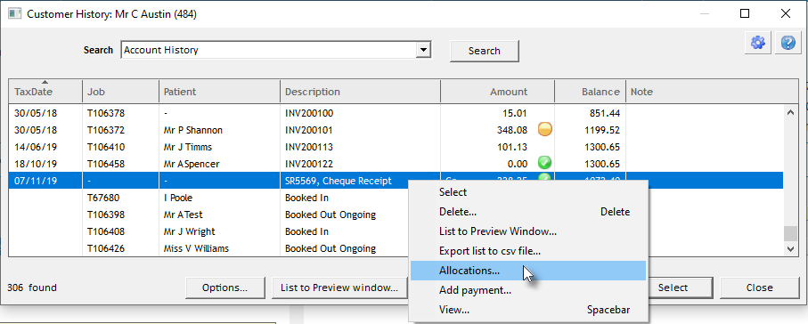
Task: Click the 101.13 amount cell
Action: pos(512,147)
